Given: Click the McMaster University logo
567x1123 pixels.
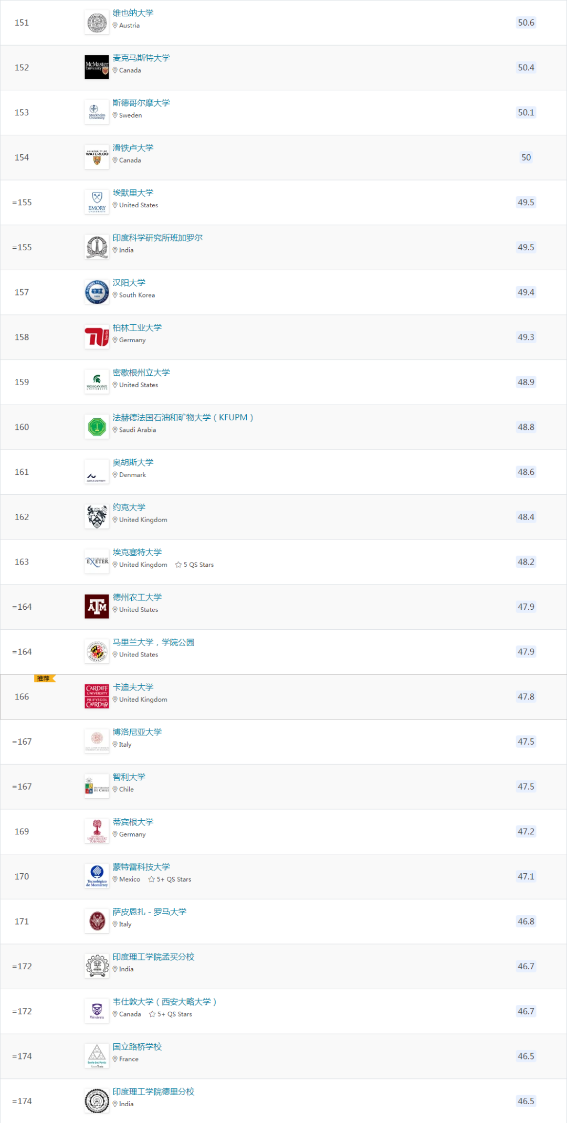Looking at the screenshot, I should [x=97, y=67].
